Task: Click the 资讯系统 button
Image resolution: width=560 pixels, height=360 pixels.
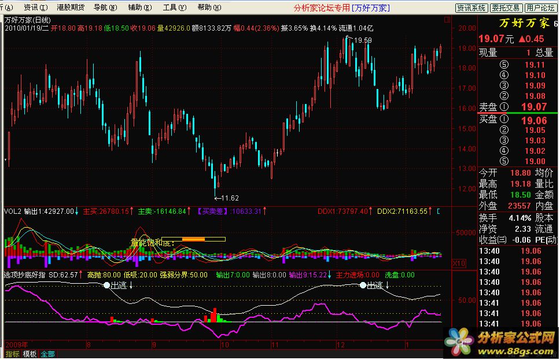Action: click(471, 8)
